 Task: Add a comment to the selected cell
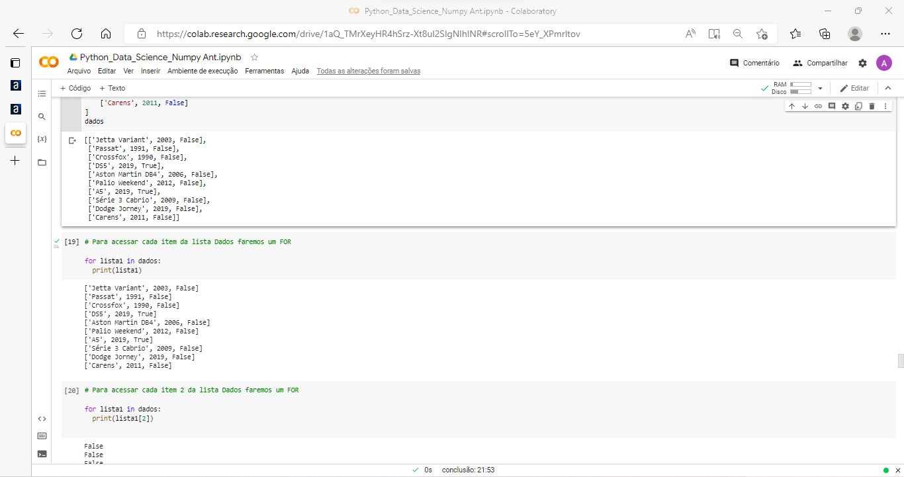tap(832, 106)
